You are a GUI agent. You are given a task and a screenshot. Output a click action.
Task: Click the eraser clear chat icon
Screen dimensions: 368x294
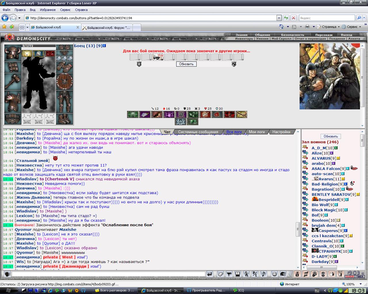pyautogui.click(x=220, y=274)
